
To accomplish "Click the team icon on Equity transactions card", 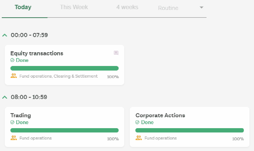I will pos(14,76).
